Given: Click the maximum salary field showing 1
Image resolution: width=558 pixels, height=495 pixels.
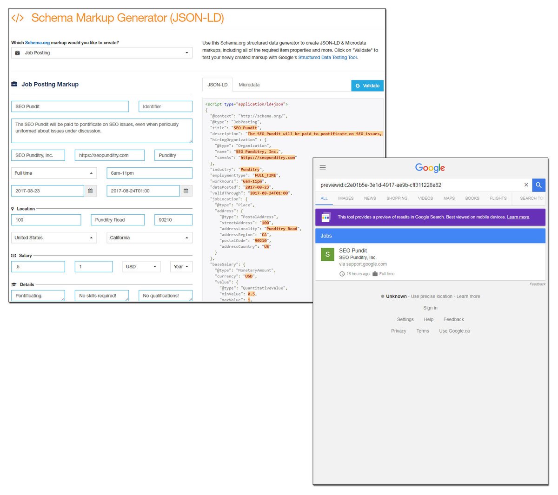Looking at the screenshot, I should pyautogui.click(x=94, y=267).
